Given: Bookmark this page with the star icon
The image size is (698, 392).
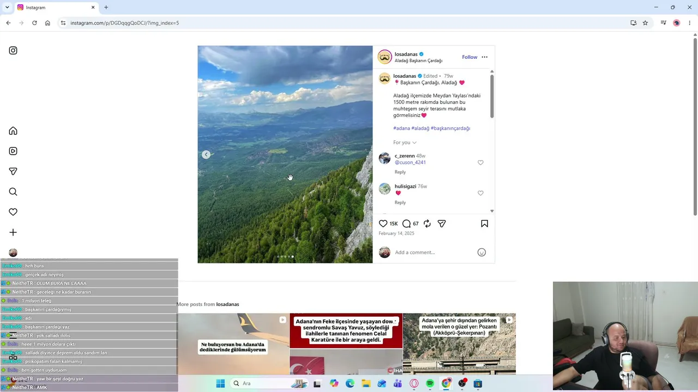Looking at the screenshot, I should point(645,23).
